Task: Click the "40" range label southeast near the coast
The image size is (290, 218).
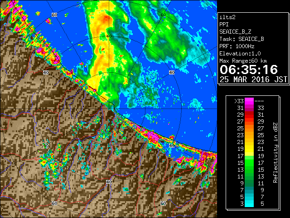Action: (x=172, y=145)
